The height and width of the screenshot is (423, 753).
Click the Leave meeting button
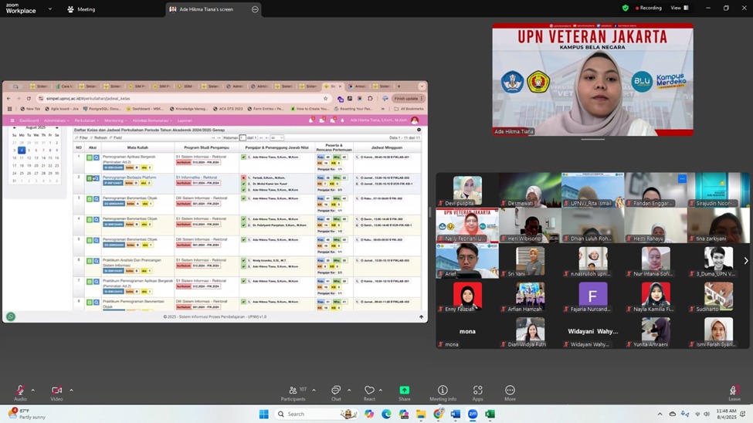click(x=734, y=392)
